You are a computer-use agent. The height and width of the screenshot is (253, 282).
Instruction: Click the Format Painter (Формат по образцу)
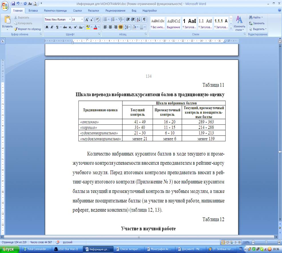pos(27,29)
